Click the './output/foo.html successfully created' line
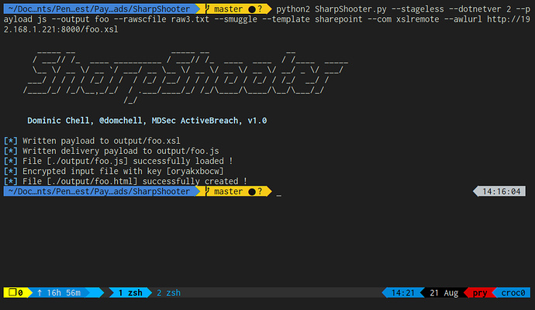Viewport: 535px width, 310px height. [126, 181]
